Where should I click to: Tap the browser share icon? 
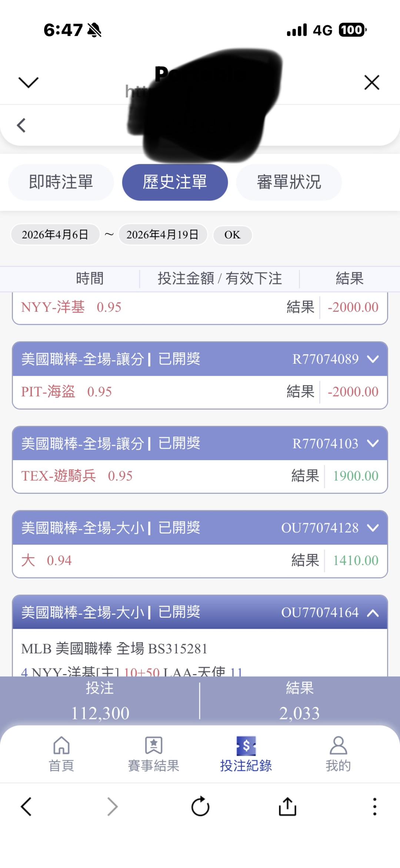click(x=287, y=806)
